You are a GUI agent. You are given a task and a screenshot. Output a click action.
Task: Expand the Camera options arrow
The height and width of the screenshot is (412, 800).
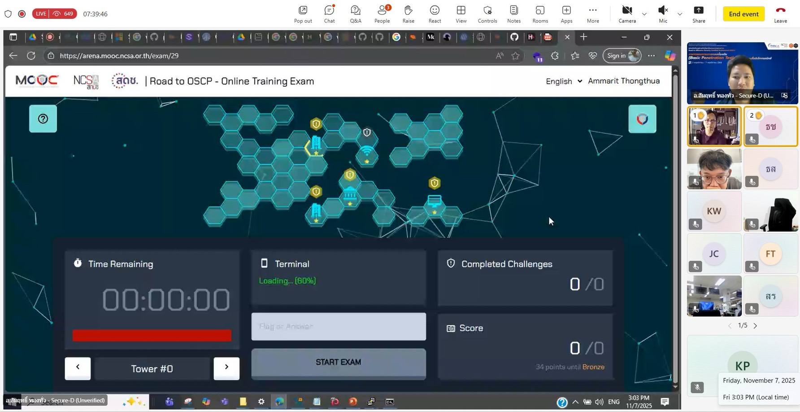click(x=644, y=14)
